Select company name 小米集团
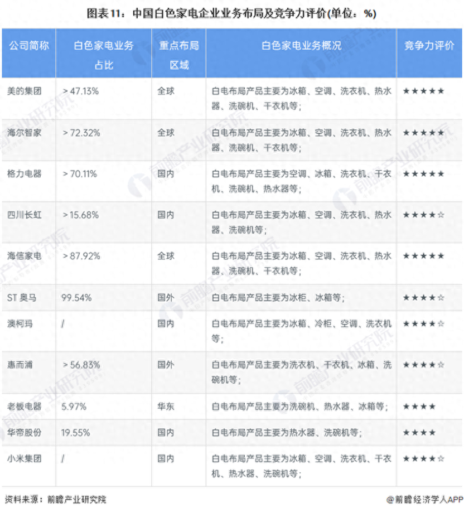The width and height of the screenshot is (464, 513). [24, 459]
